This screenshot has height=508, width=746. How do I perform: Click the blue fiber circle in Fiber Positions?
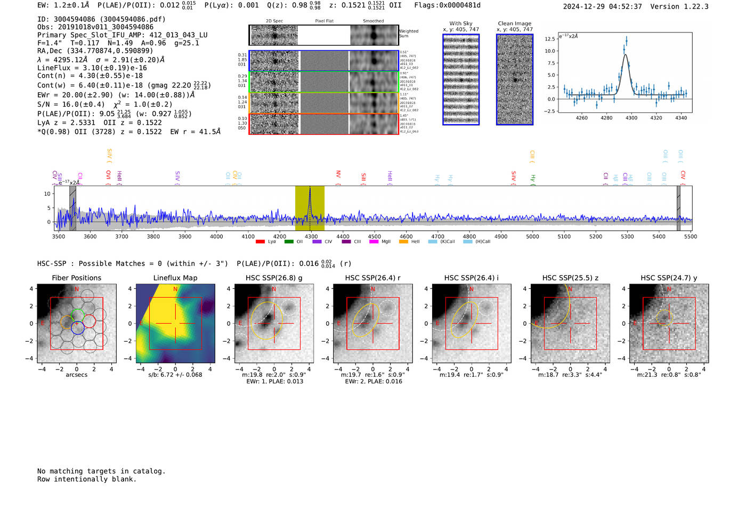point(78,328)
